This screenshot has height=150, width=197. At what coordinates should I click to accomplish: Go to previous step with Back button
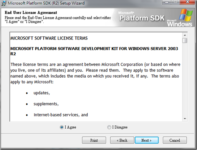click(122, 140)
